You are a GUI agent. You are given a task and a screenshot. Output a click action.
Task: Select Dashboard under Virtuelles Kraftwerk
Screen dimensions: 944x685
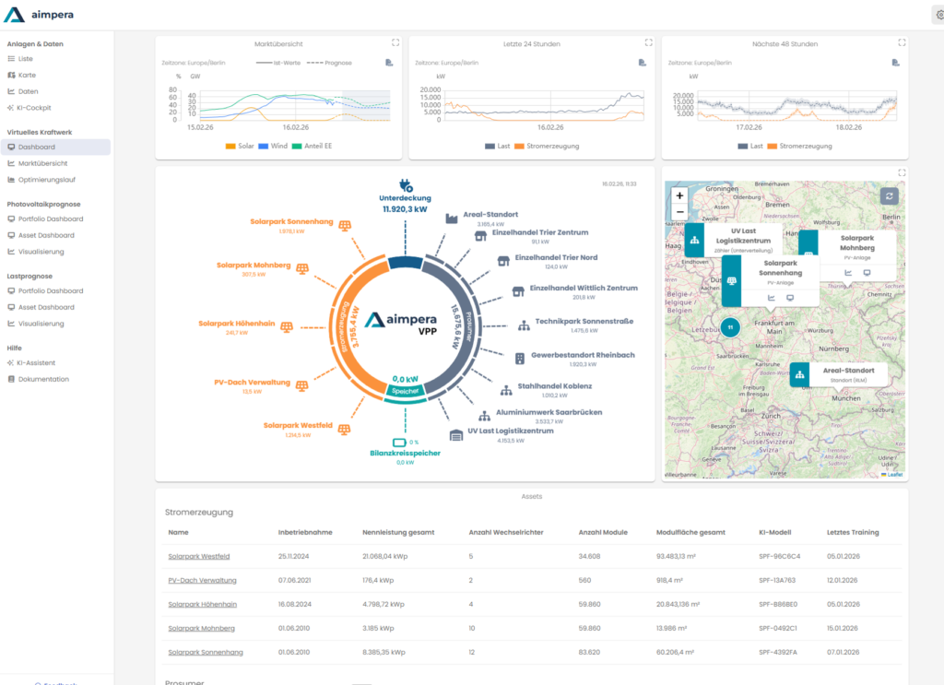click(x=55, y=147)
